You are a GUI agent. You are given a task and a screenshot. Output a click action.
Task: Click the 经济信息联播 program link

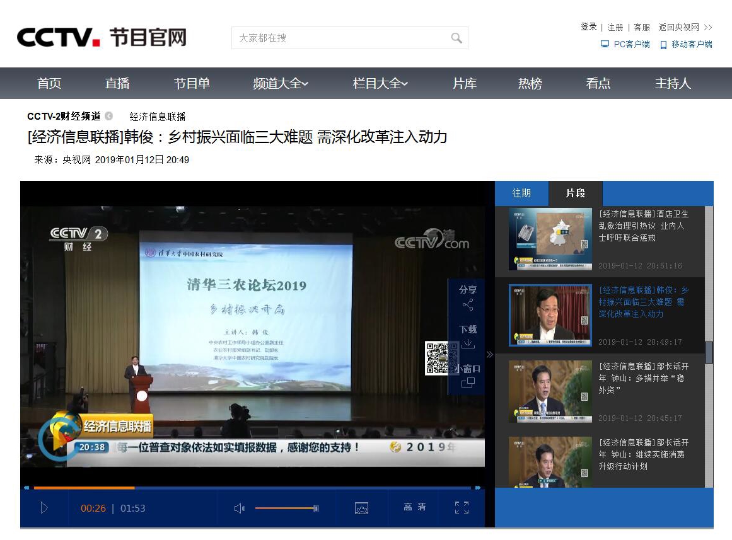(158, 117)
